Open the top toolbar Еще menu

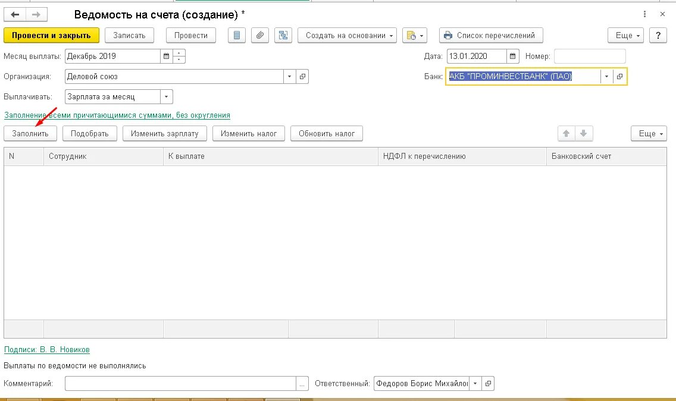[625, 35]
